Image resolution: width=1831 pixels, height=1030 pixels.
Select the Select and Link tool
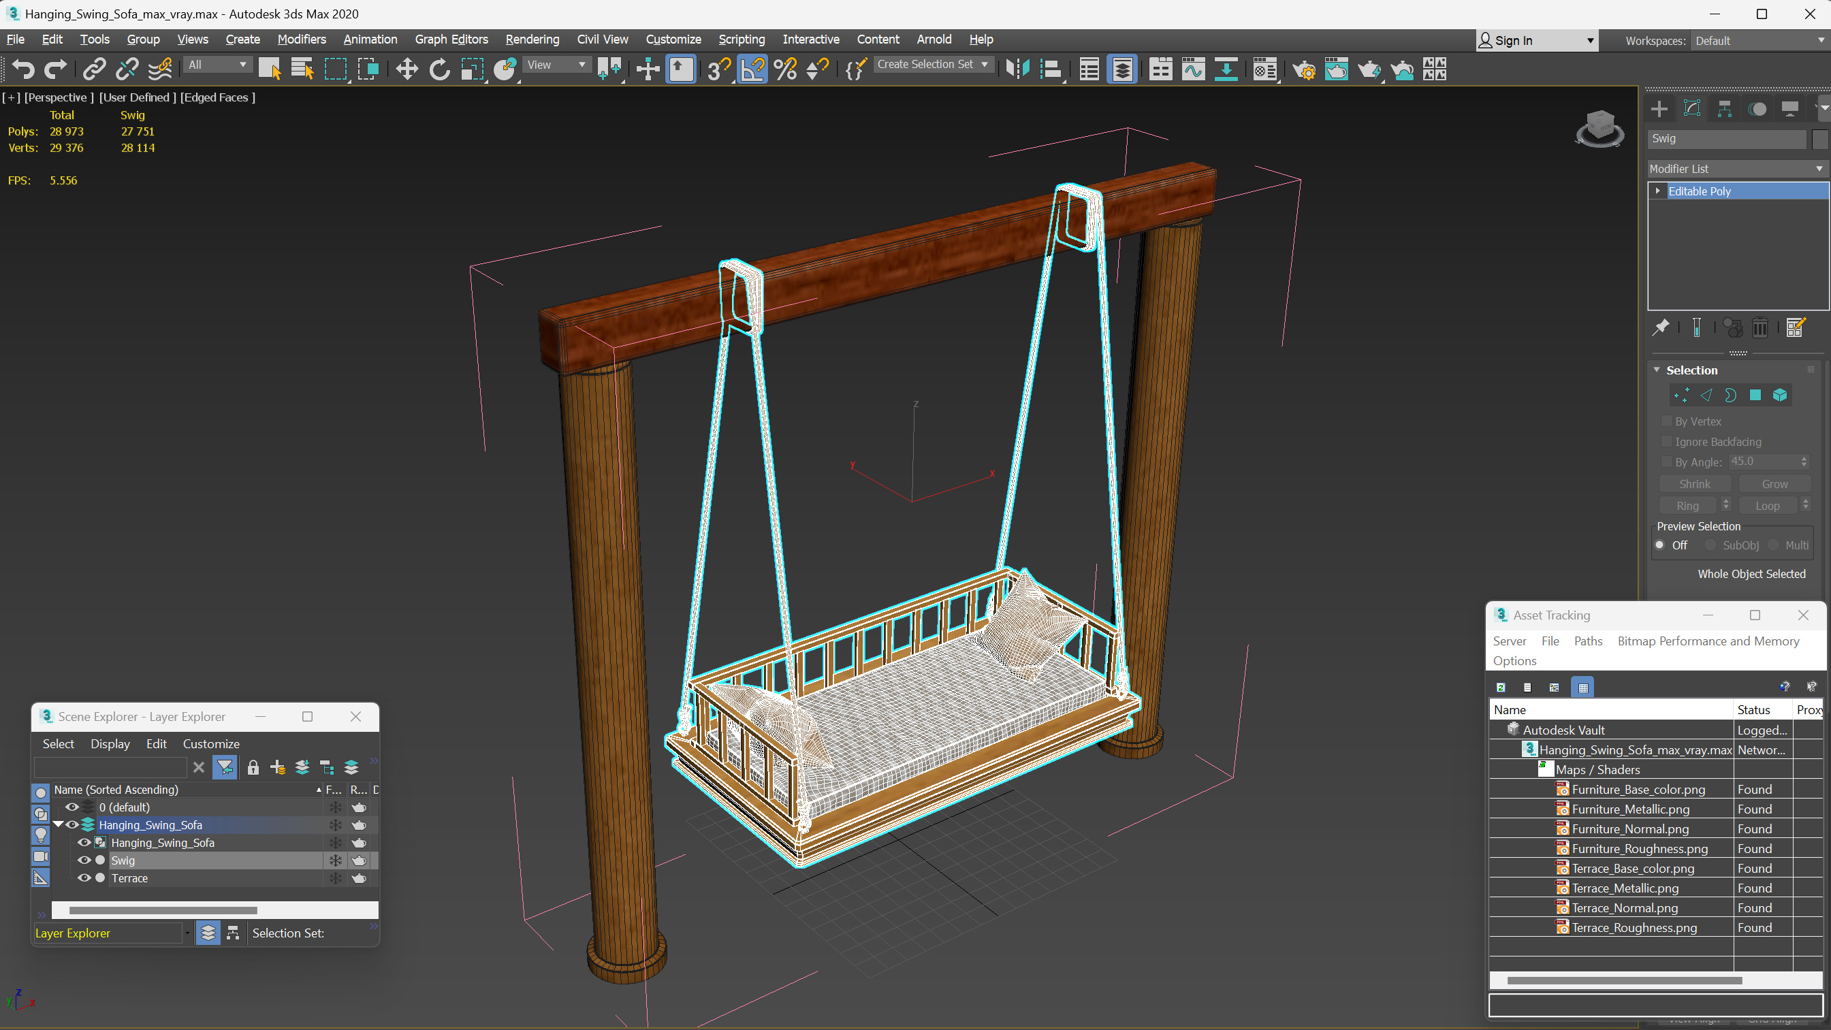click(94, 69)
